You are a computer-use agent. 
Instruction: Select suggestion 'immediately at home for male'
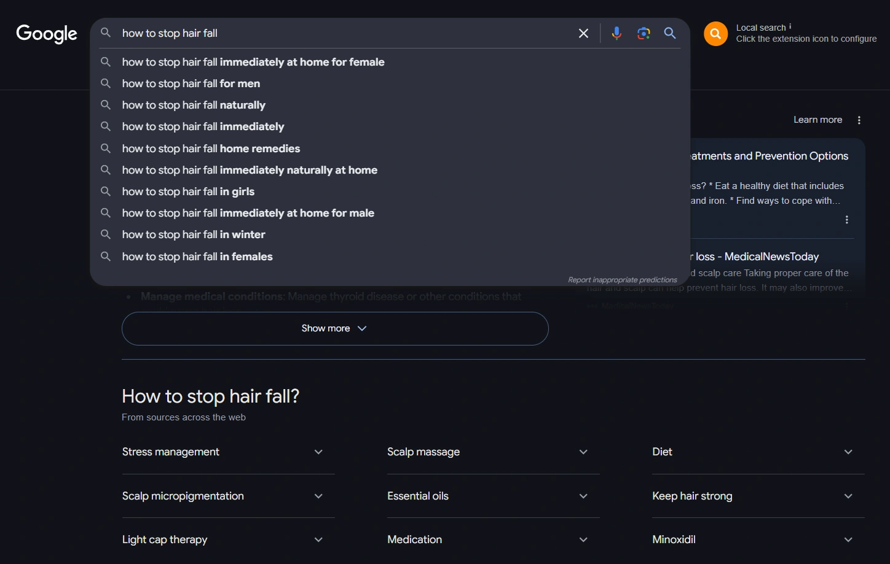(x=390, y=213)
